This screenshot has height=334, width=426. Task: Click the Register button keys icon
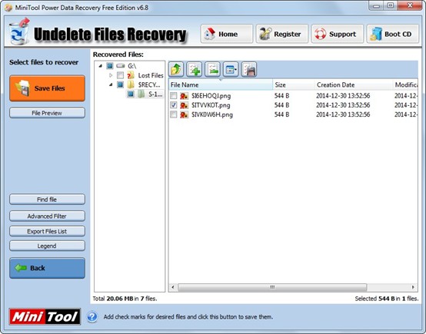pyautogui.click(x=265, y=34)
